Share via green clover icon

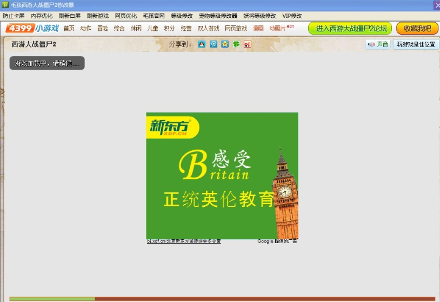(x=236, y=44)
